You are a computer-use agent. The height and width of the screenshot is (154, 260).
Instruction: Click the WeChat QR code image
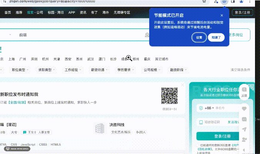pos(170,96)
